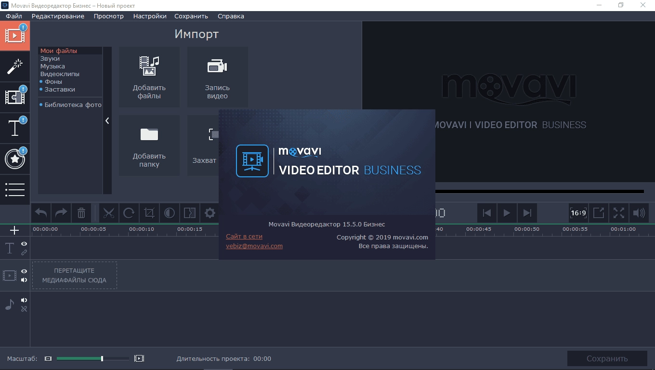This screenshot has height=370, width=655.
Task: Click the Сайт в сети link
Action: pyautogui.click(x=244, y=237)
